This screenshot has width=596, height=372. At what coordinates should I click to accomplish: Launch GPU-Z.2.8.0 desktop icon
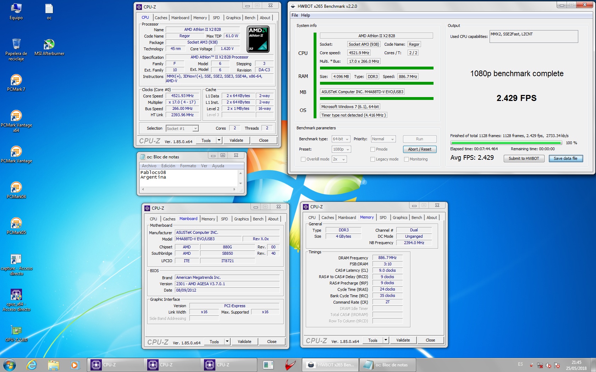point(16,333)
